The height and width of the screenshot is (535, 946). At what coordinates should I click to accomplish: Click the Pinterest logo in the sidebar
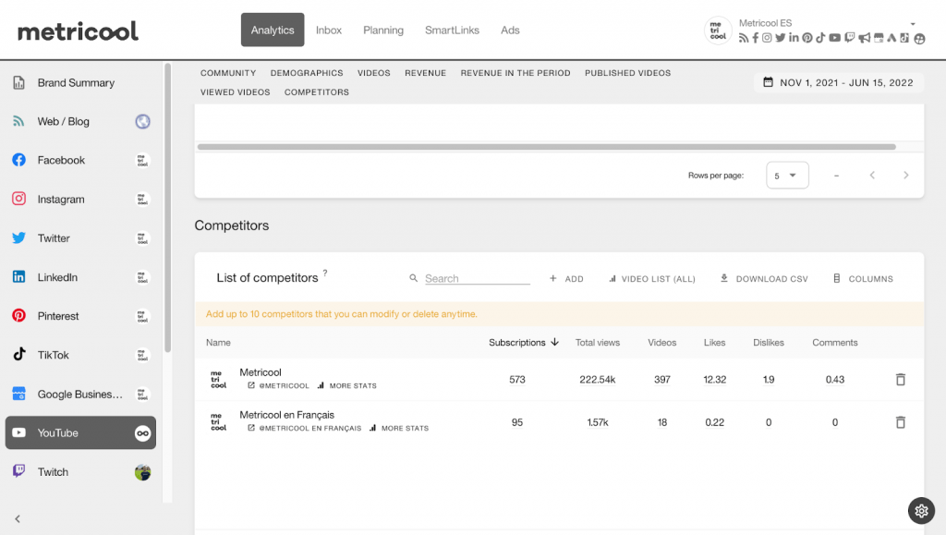pos(18,315)
